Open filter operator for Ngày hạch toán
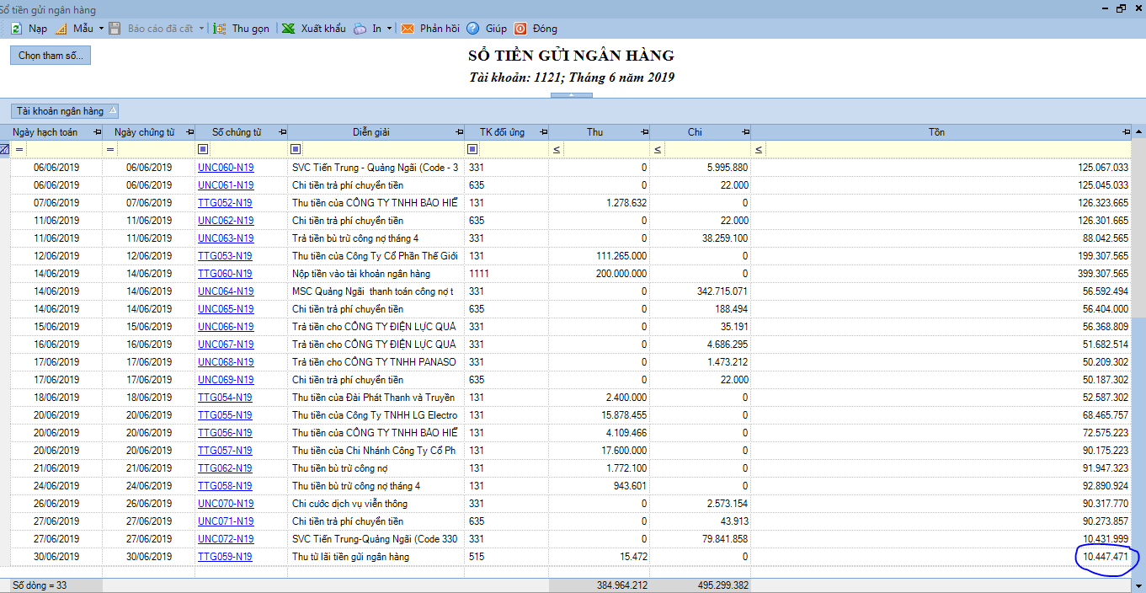 point(19,150)
